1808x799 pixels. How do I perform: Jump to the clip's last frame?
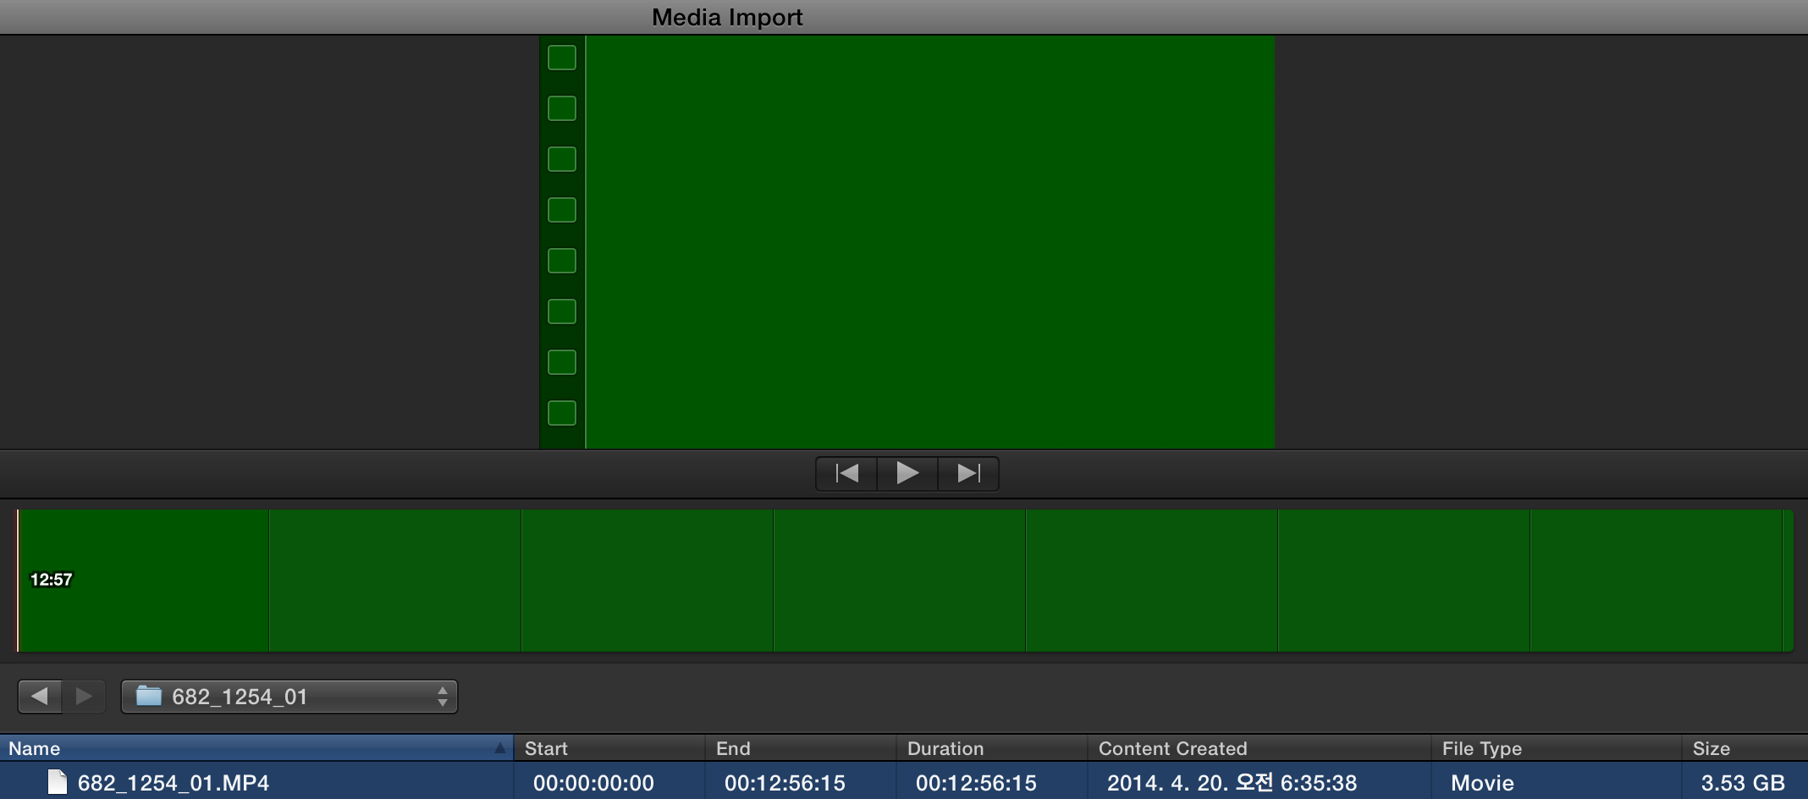(x=968, y=473)
